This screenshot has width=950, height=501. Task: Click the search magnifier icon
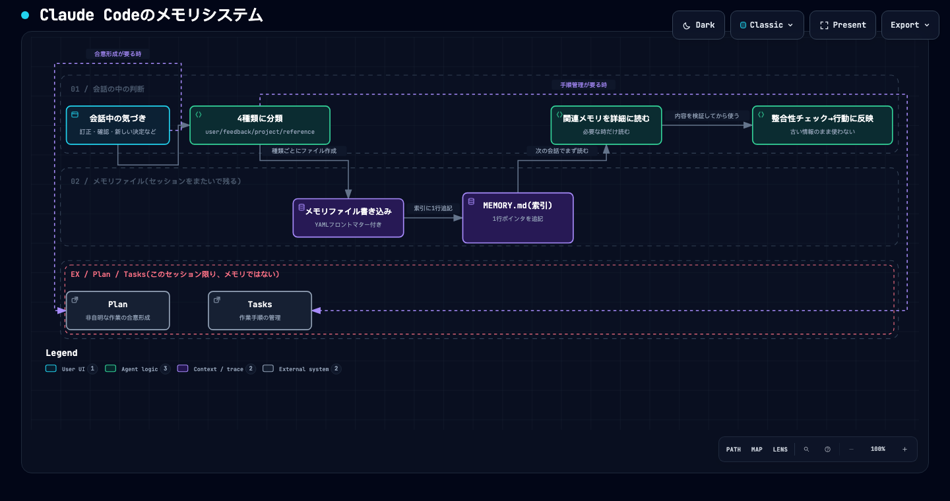[806, 450]
